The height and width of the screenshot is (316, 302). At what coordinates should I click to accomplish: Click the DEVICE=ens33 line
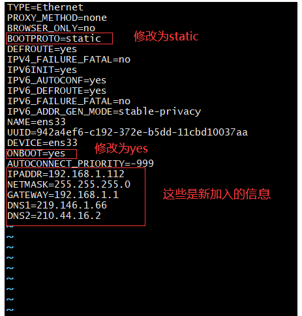tap(42, 143)
